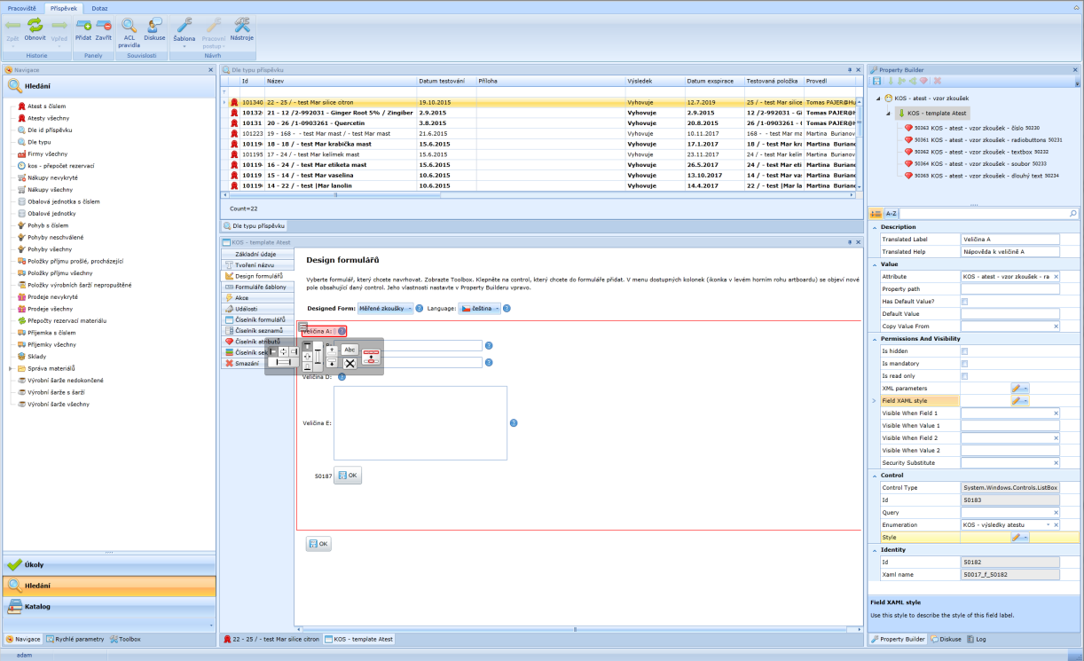The width and height of the screenshot is (1084, 661).
Task: Click the Obnovit refresh icon
Action: [x=35, y=26]
